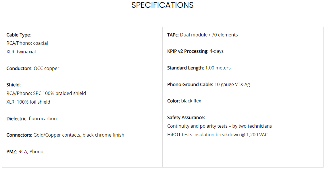Click KPIP v2 Processing: 4-days
The width and height of the screenshot is (325, 169).
click(x=195, y=51)
